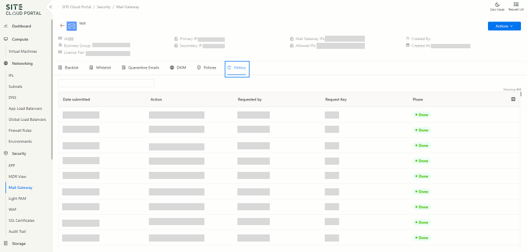Viewport: 527px width, 252px height.
Task: Click the mail gateway envelope icon
Action: [x=71, y=26]
